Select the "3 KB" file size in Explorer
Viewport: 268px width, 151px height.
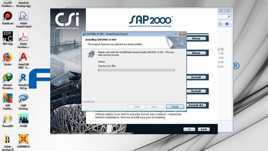(x=221, y=58)
